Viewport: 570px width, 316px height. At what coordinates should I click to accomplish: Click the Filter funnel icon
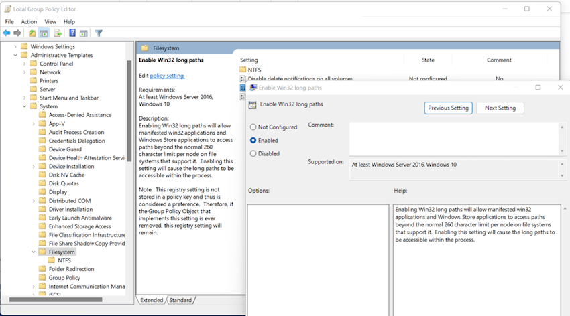[99, 33]
